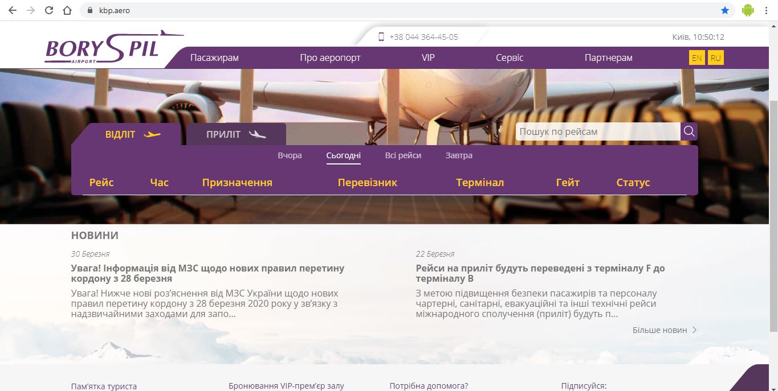Click the phone icon beside the number
778x391 pixels.
pos(381,37)
